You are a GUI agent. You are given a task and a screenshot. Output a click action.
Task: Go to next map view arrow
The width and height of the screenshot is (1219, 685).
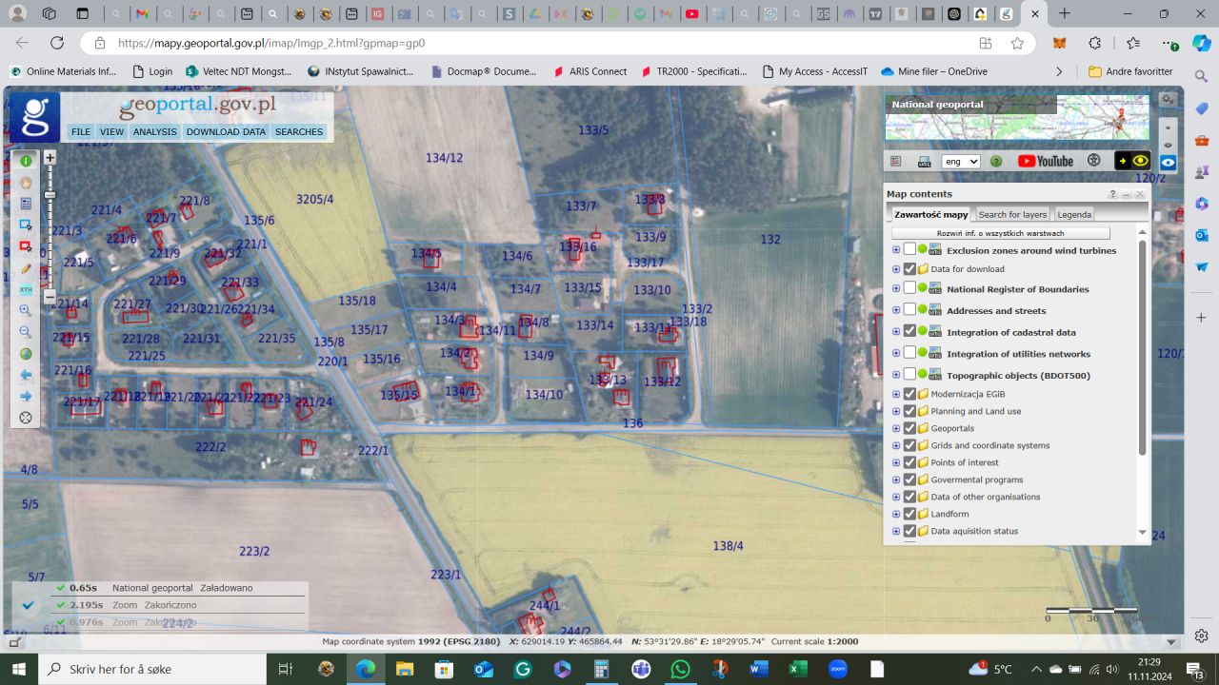coord(26,396)
